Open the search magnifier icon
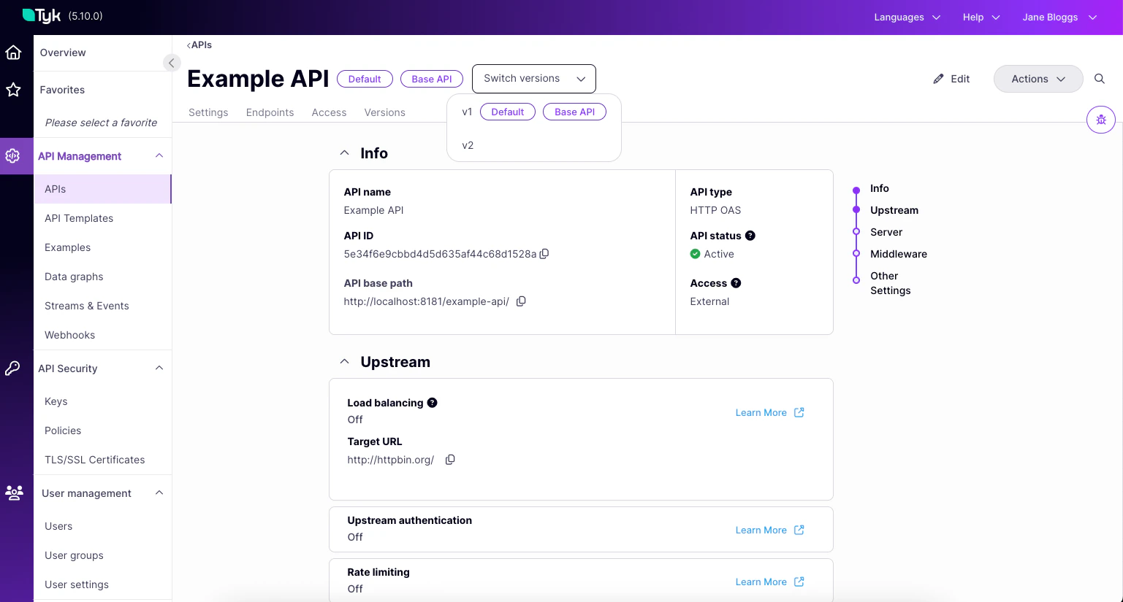 point(1100,79)
